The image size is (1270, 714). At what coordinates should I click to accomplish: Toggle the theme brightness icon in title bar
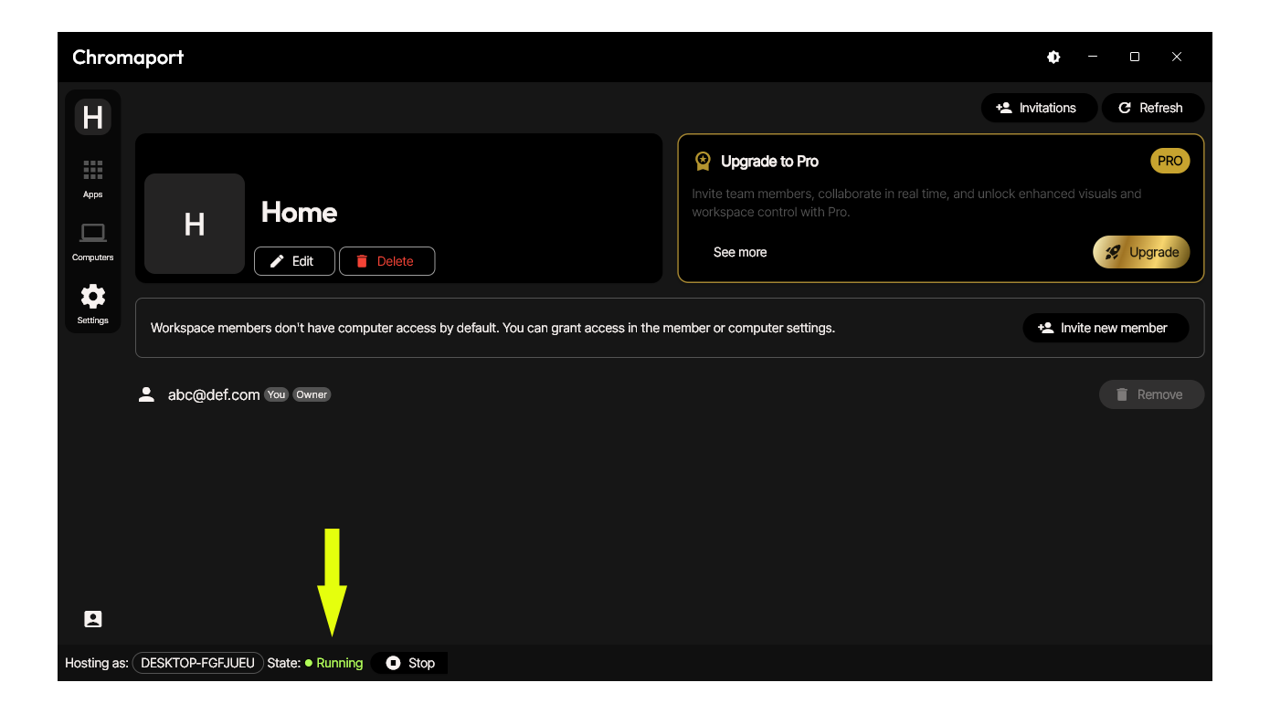click(x=1053, y=57)
